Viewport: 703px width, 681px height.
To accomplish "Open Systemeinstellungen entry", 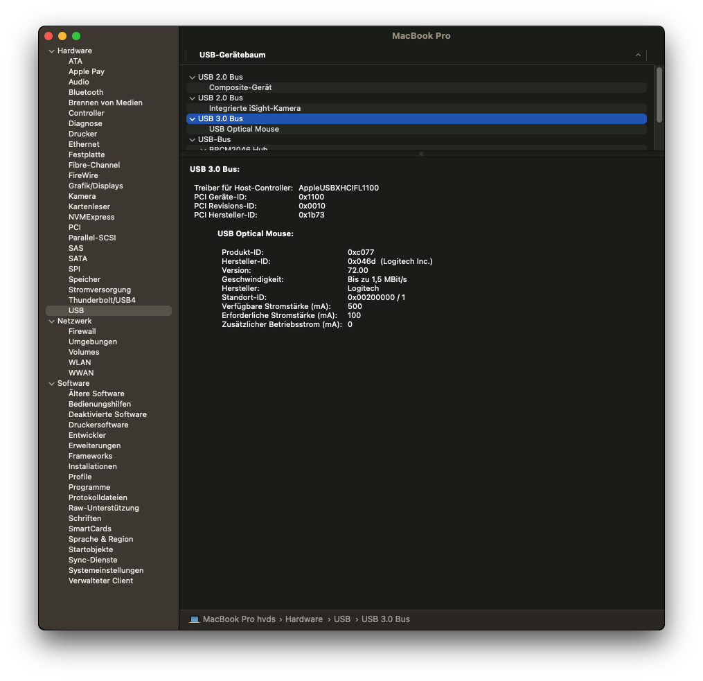I will coord(106,570).
